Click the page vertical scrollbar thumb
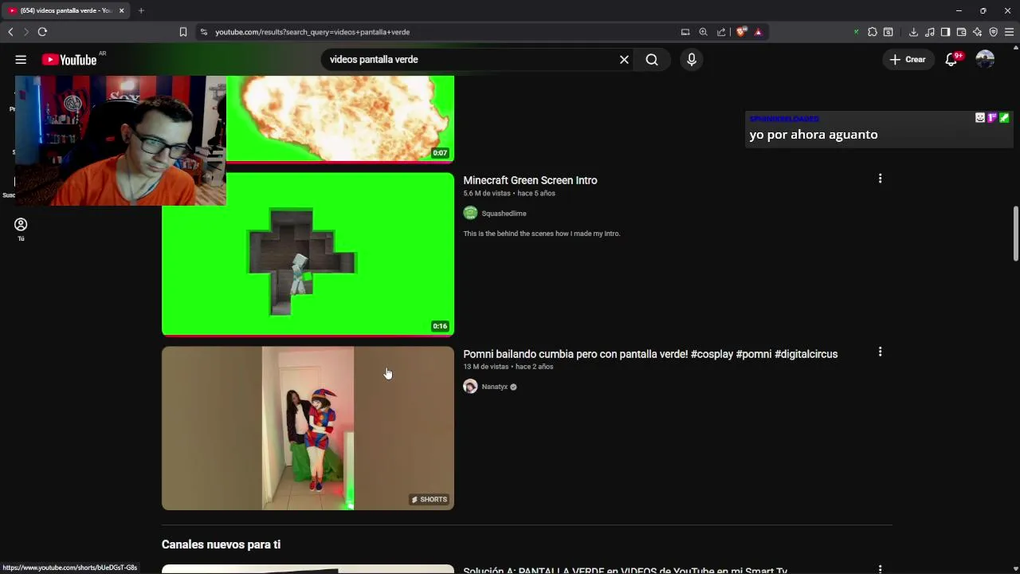The width and height of the screenshot is (1020, 574). click(x=1015, y=234)
